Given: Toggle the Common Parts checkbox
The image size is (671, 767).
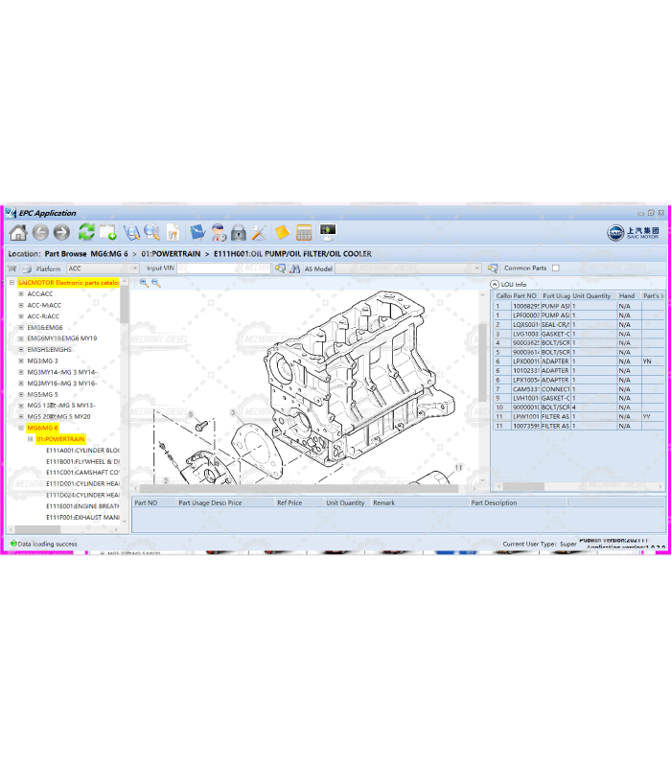Looking at the screenshot, I should [555, 268].
